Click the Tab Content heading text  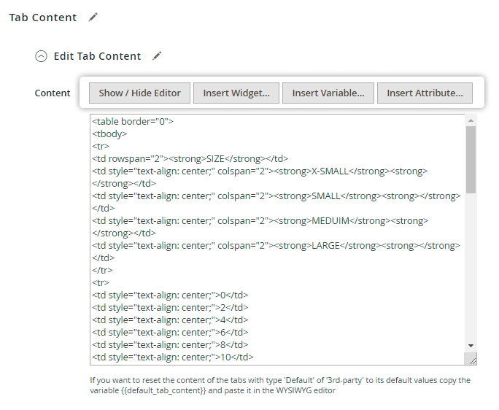tap(43, 18)
